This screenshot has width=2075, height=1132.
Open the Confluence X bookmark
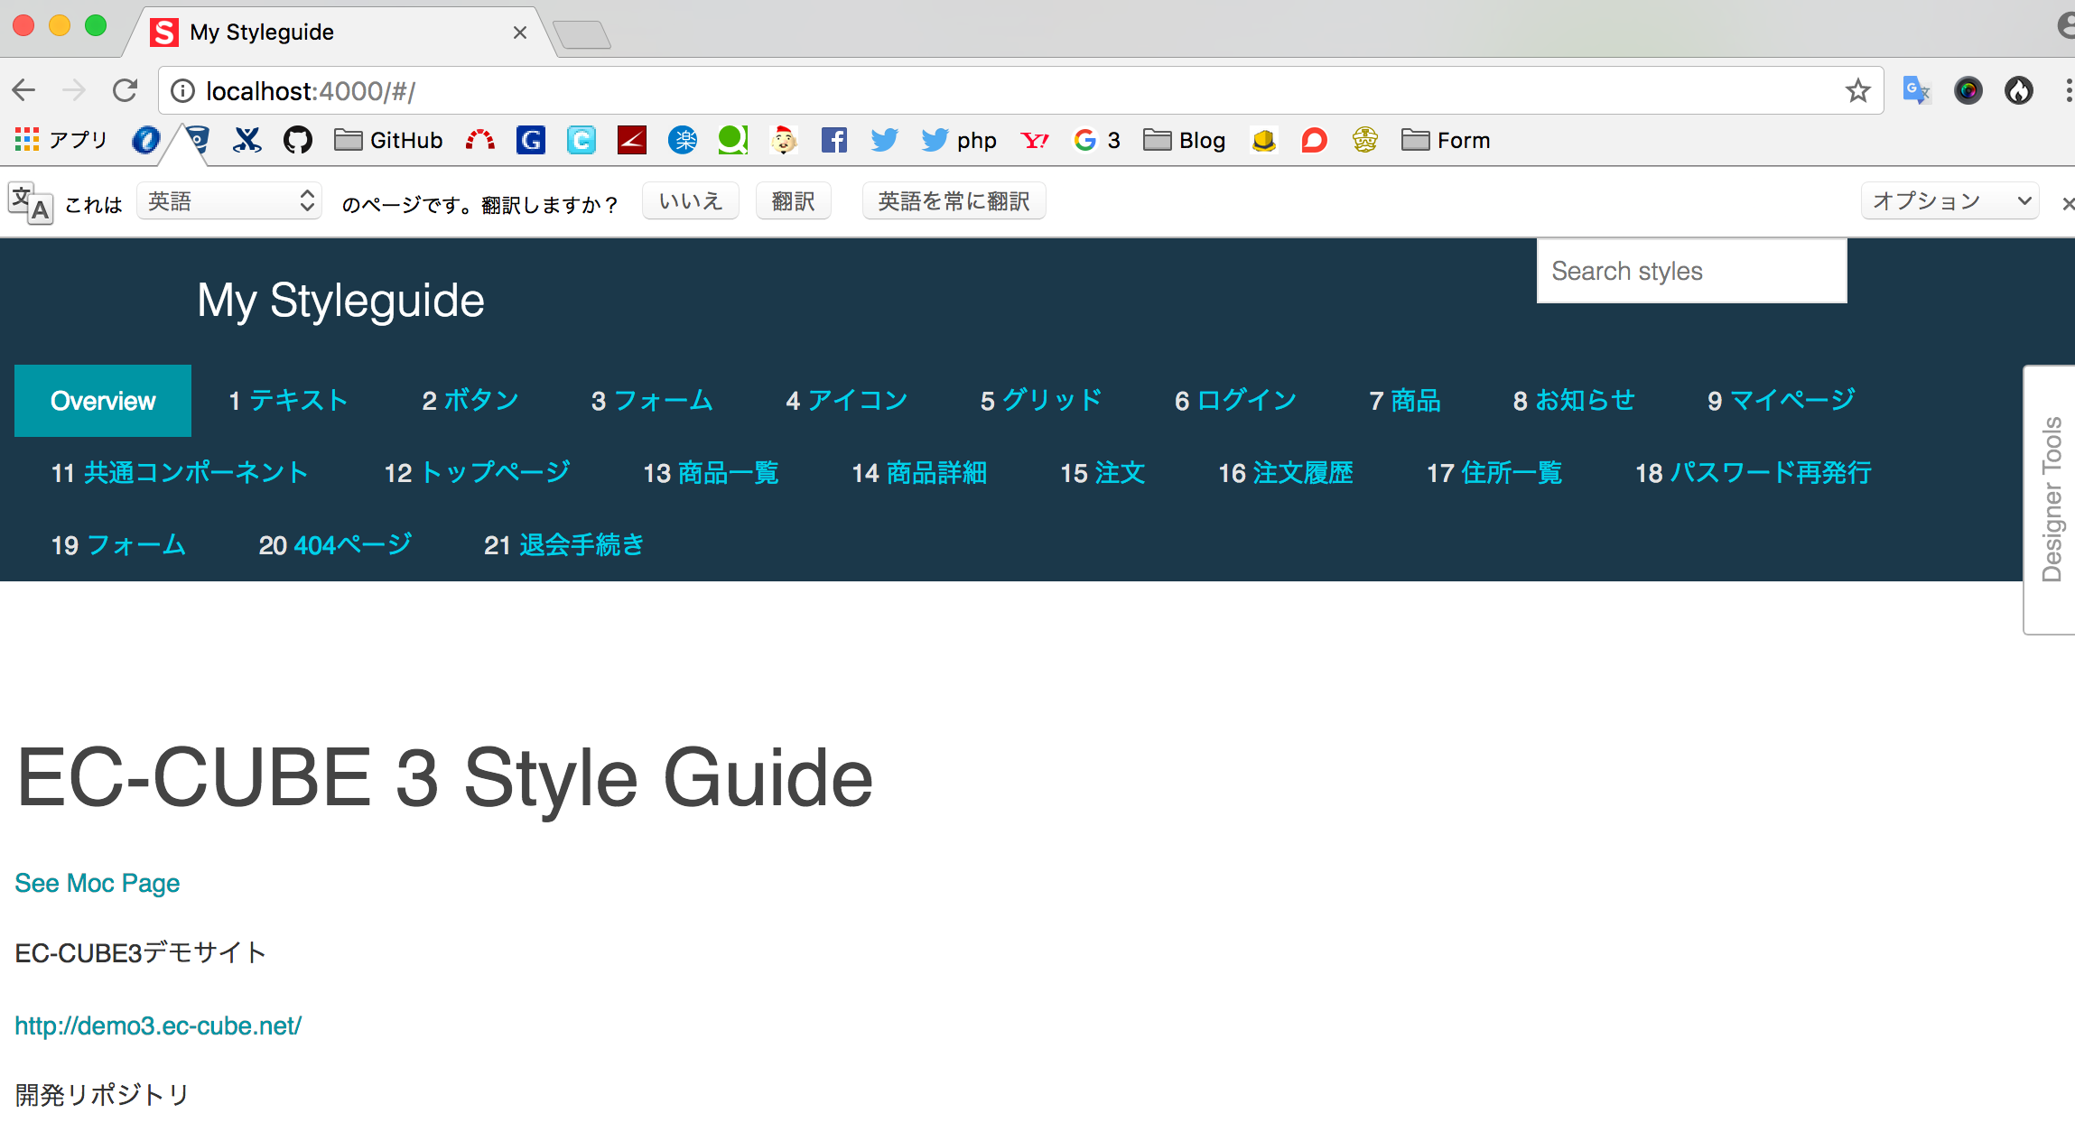(x=247, y=140)
